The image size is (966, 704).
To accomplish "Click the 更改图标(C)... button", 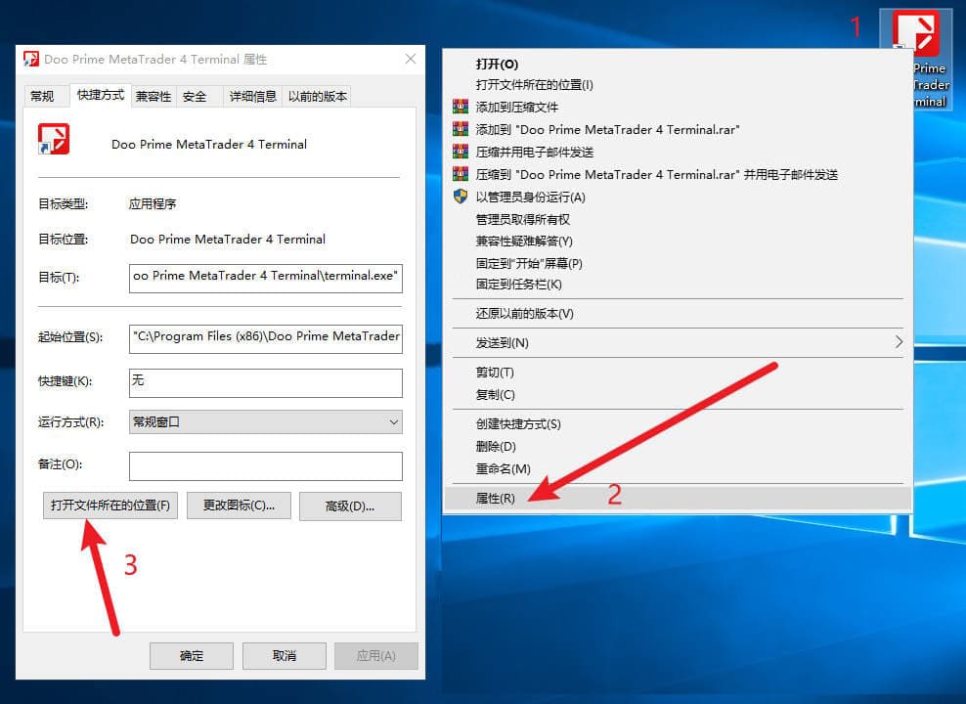I will point(239,506).
